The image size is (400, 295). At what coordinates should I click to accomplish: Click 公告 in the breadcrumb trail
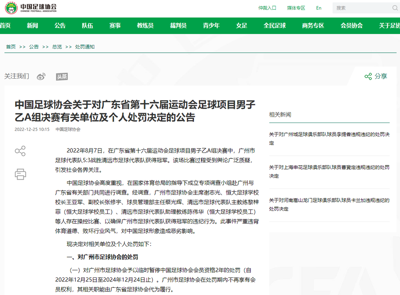[x=34, y=47]
